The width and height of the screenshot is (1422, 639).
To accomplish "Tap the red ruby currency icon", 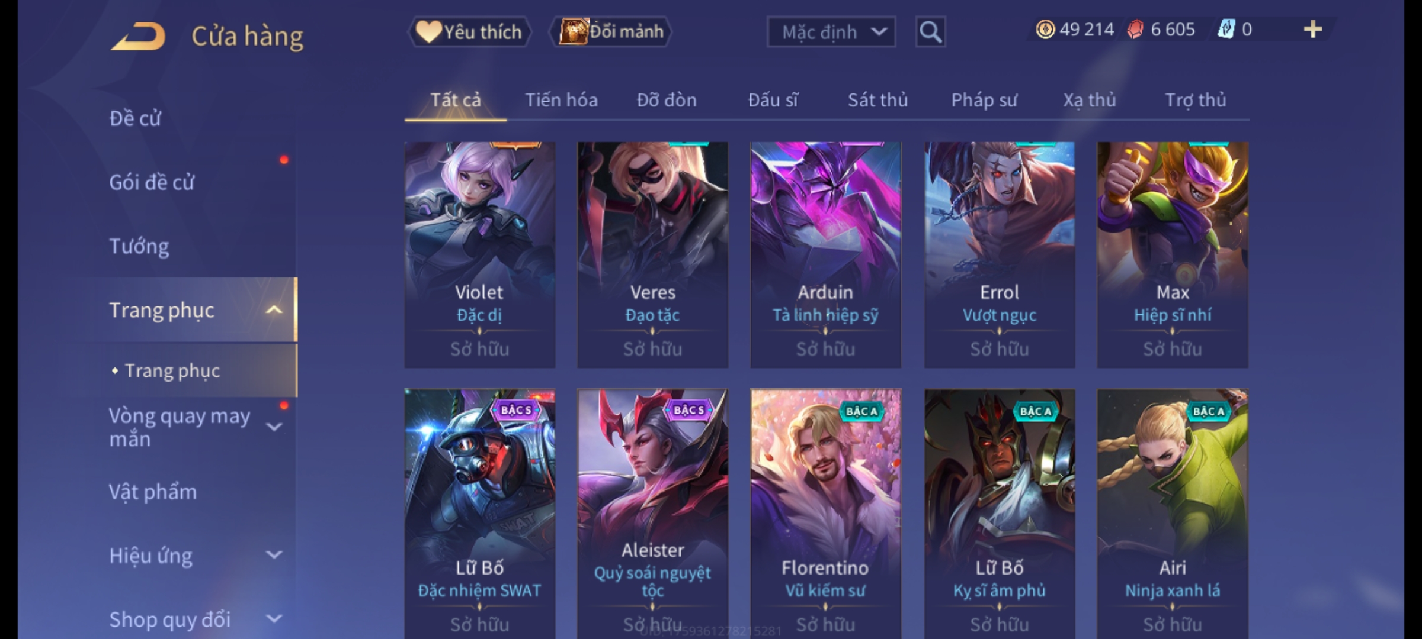I will click(x=1135, y=30).
